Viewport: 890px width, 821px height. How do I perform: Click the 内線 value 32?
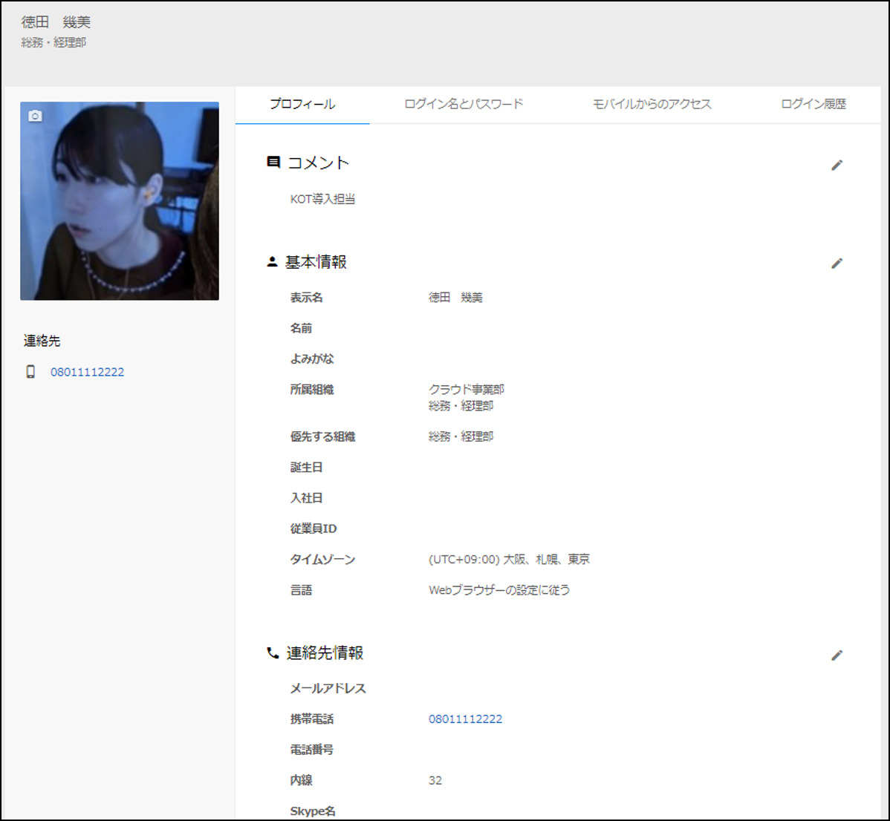(x=435, y=780)
